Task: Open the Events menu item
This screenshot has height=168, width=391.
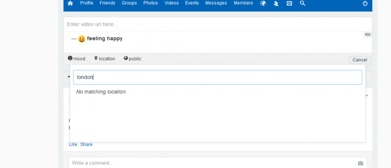Action: (x=192, y=3)
